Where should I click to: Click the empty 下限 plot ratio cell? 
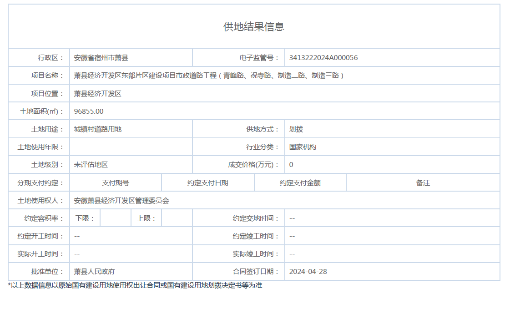(x=116, y=218)
